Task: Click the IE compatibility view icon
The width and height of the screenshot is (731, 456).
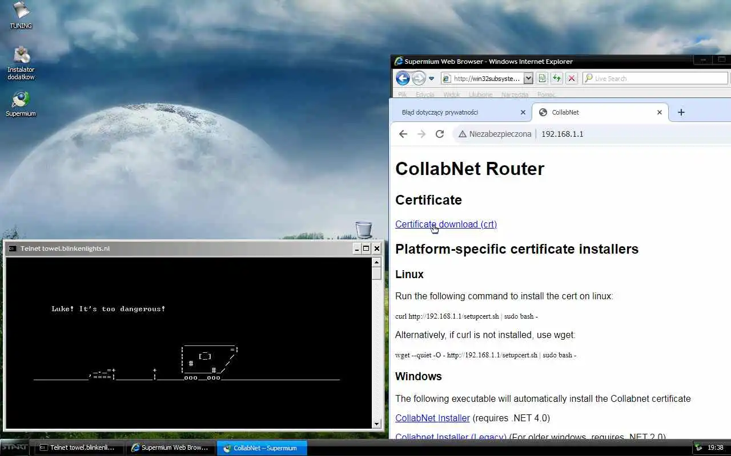Action: 543,79
